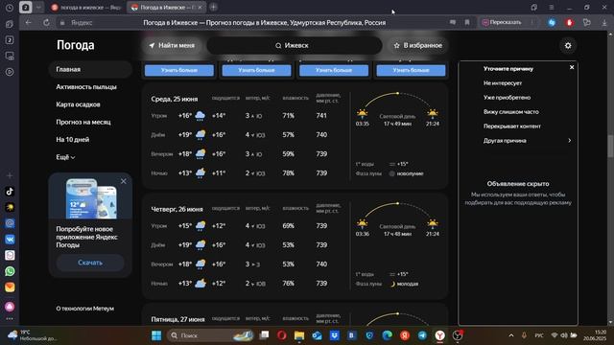Close the "Погода в Ижевске" tab
This screenshot has height=345, width=614.
point(201,8)
